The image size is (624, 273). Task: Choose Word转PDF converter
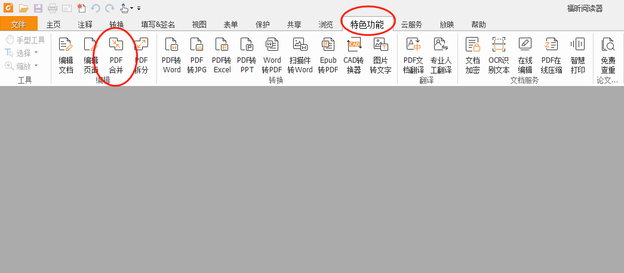pyautogui.click(x=272, y=56)
